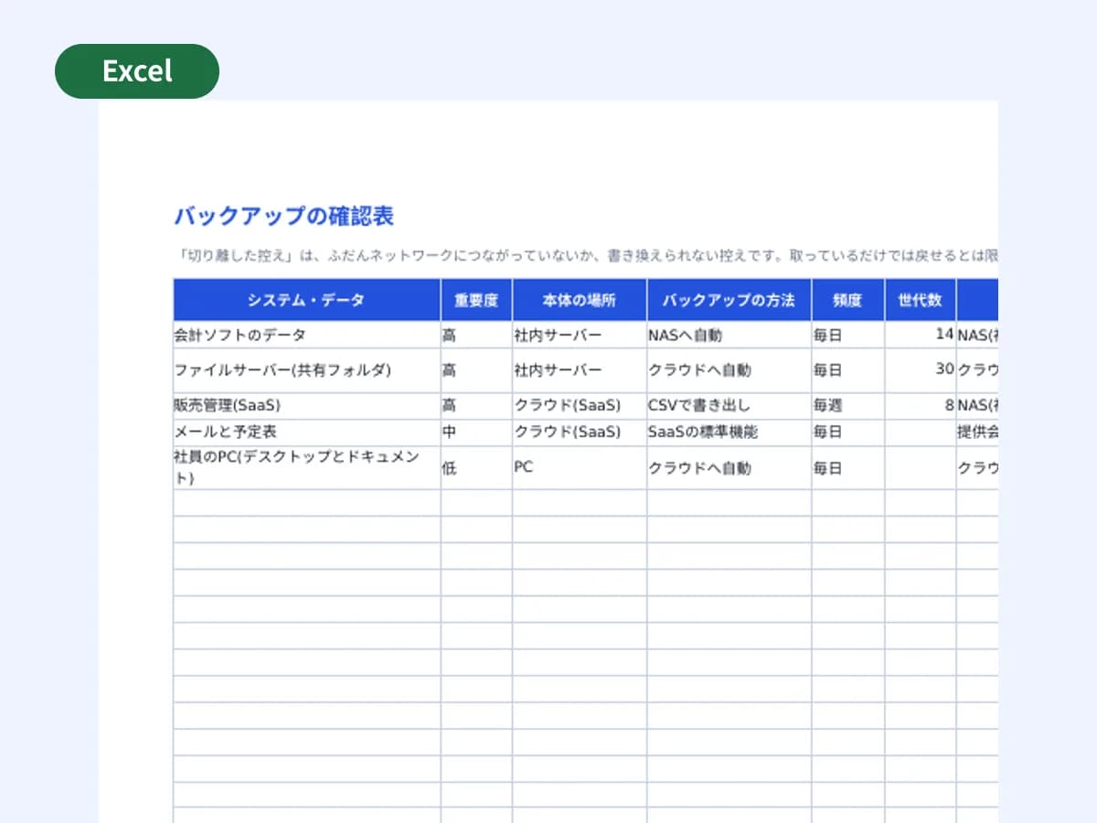Click 毎日 in the 会計ソフトのデータ row
1097x823 pixels.
tap(847, 335)
